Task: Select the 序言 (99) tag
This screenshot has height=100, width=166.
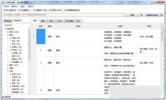Action: pyautogui.click(x=16, y=80)
